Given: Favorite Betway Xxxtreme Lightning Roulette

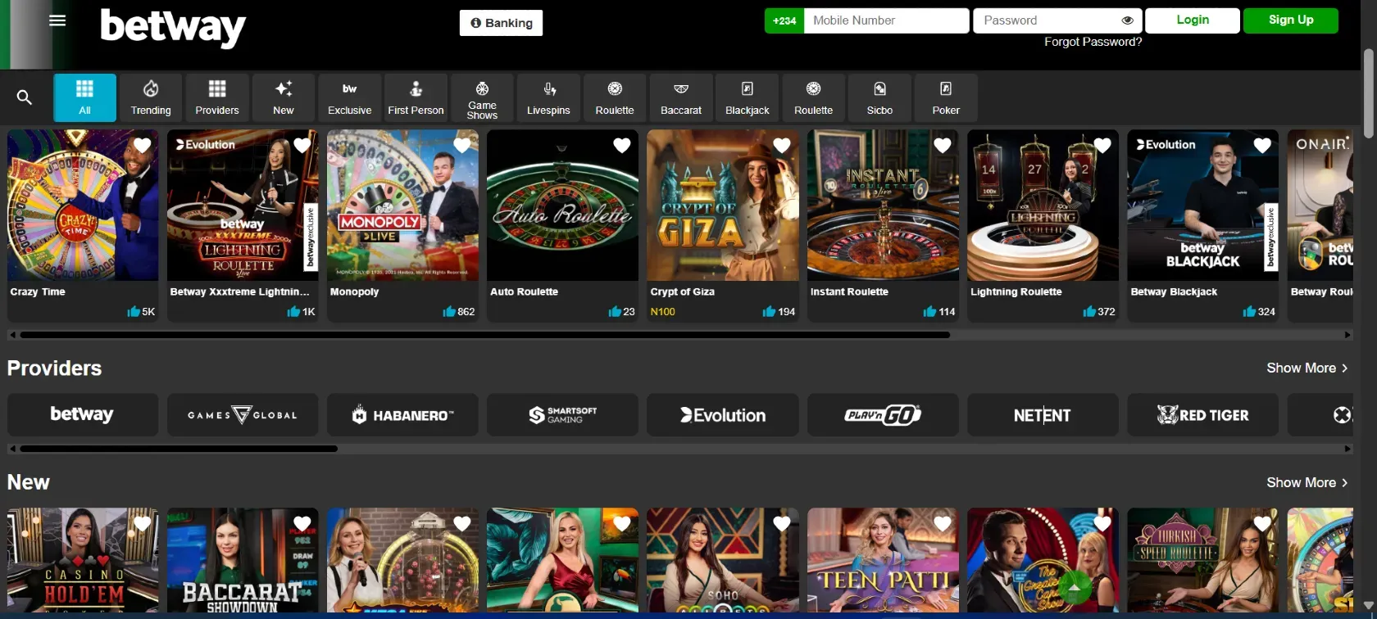Looking at the screenshot, I should (302, 145).
